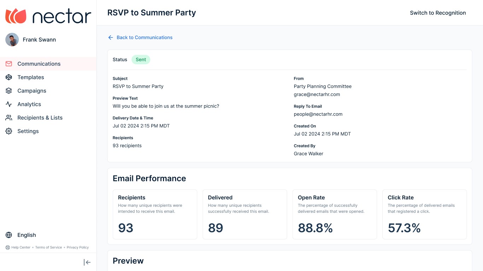
Task: Click the Nectar logo
Action: 48,16
